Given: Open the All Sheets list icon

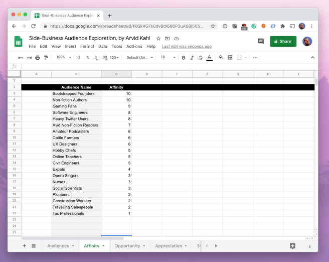Looking at the screenshot, I should coord(34,246).
